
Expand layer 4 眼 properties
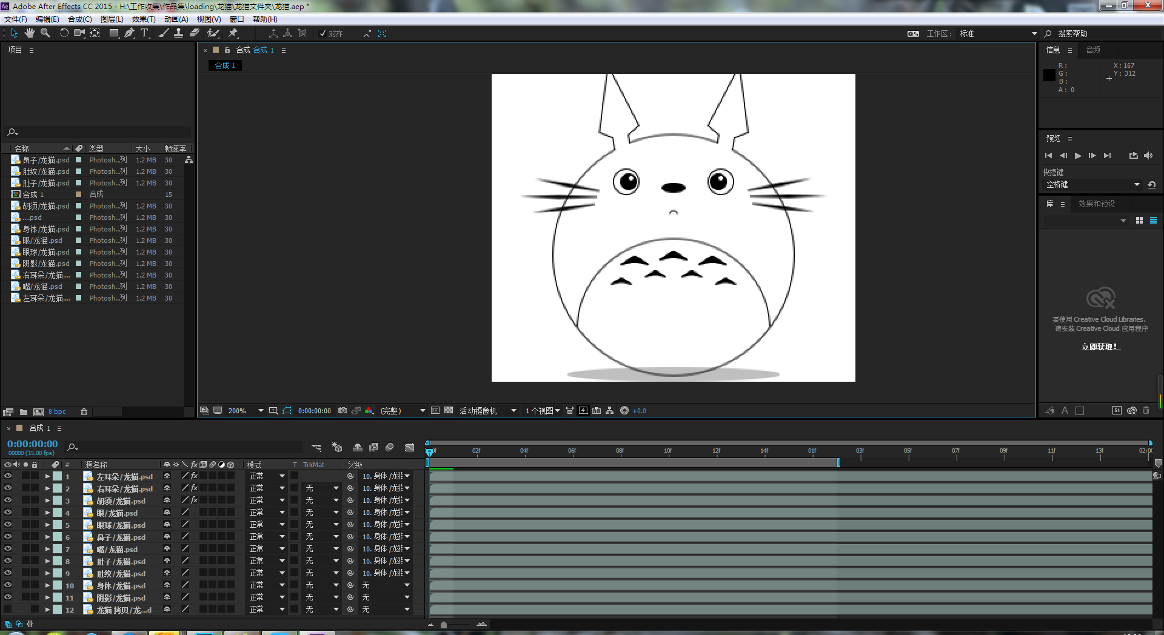coord(47,513)
